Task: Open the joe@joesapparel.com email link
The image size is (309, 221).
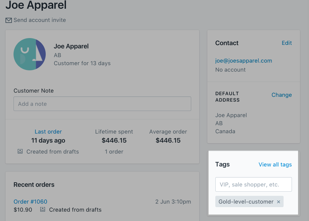Action: coord(244,61)
